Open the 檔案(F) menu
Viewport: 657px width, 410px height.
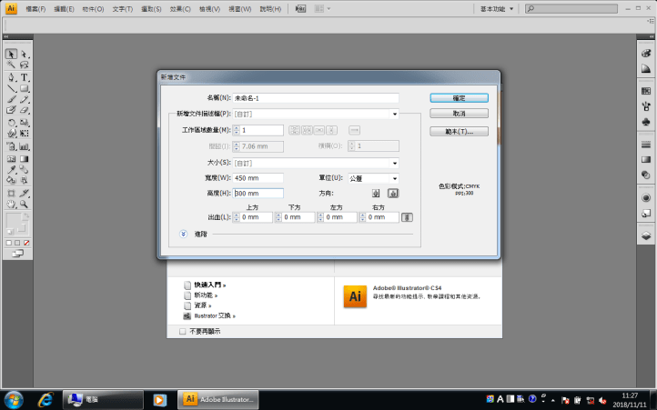click(38, 9)
